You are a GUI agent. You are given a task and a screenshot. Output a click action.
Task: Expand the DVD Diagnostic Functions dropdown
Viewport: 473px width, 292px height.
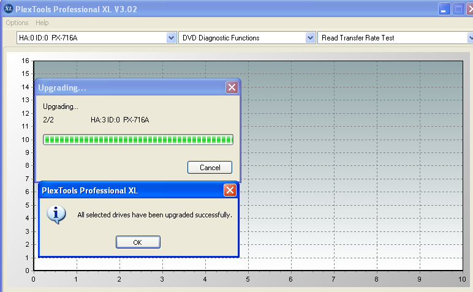click(310, 38)
